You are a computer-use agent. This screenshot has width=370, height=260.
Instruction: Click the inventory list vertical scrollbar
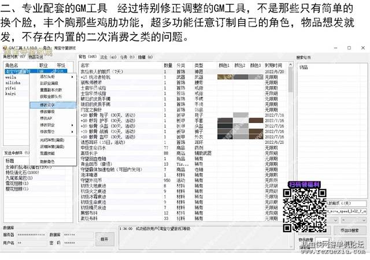click(x=290, y=142)
